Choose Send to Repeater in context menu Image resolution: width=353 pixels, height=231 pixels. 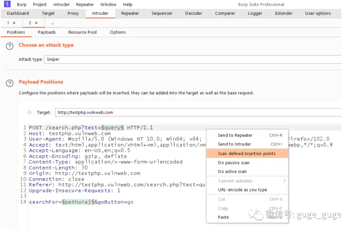tap(247, 135)
